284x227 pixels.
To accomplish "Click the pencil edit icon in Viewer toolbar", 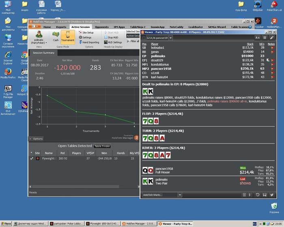I will pyautogui.click(x=272, y=38).
